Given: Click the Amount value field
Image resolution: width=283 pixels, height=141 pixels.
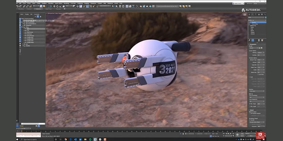Looking at the screenshot, I should pyautogui.click(x=261, y=62).
